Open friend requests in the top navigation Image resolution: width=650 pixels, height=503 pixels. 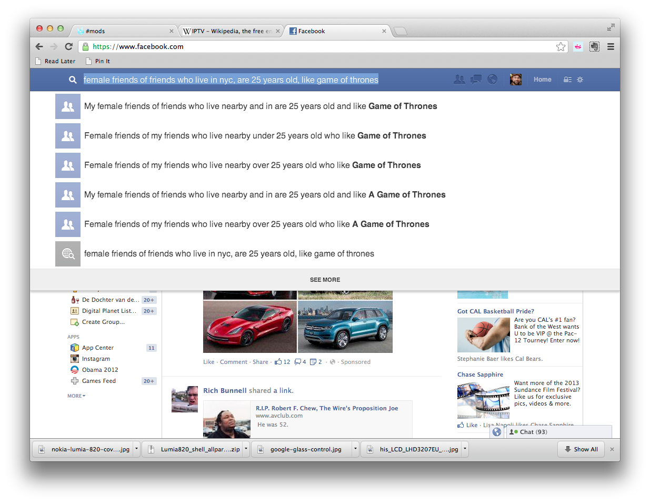tap(459, 79)
